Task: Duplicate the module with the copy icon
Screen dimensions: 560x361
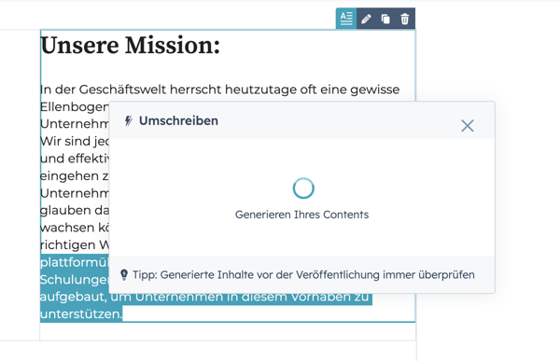Action: (385, 19)
